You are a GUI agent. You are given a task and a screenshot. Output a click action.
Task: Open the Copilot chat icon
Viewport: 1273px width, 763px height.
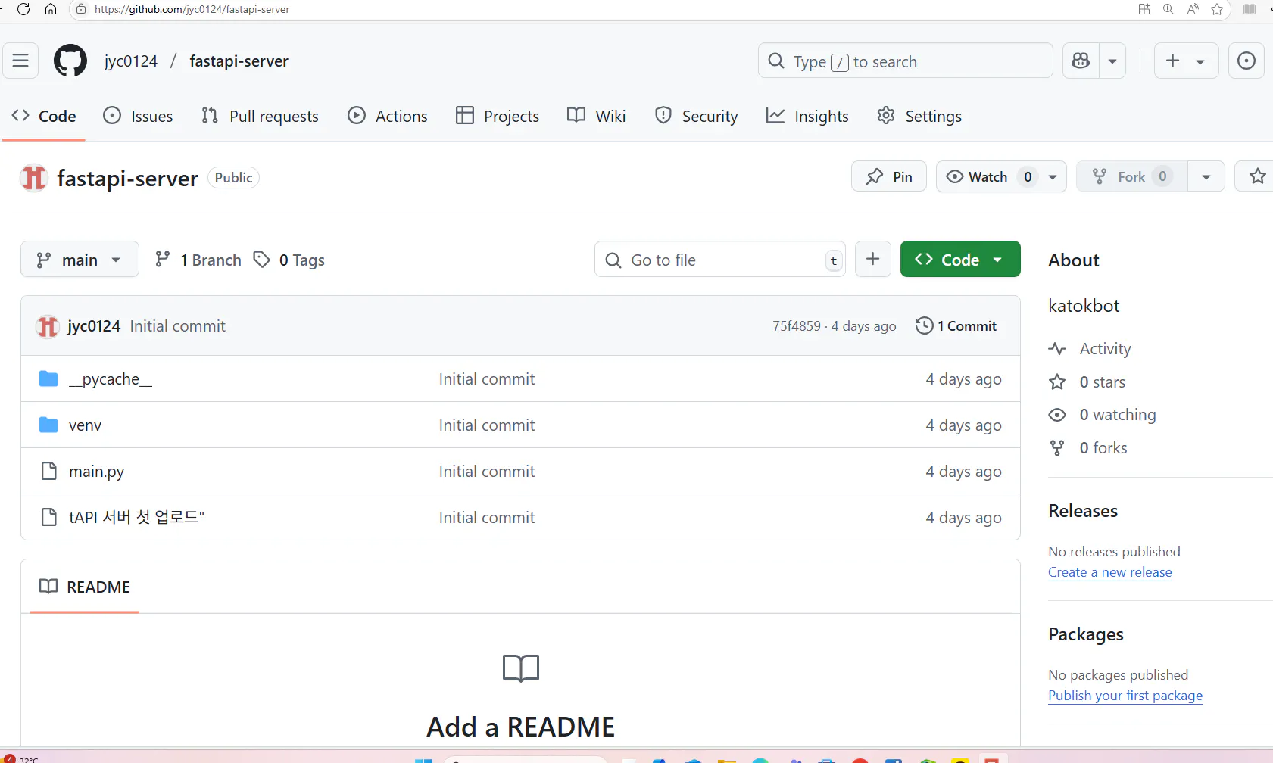[1081, 61]
